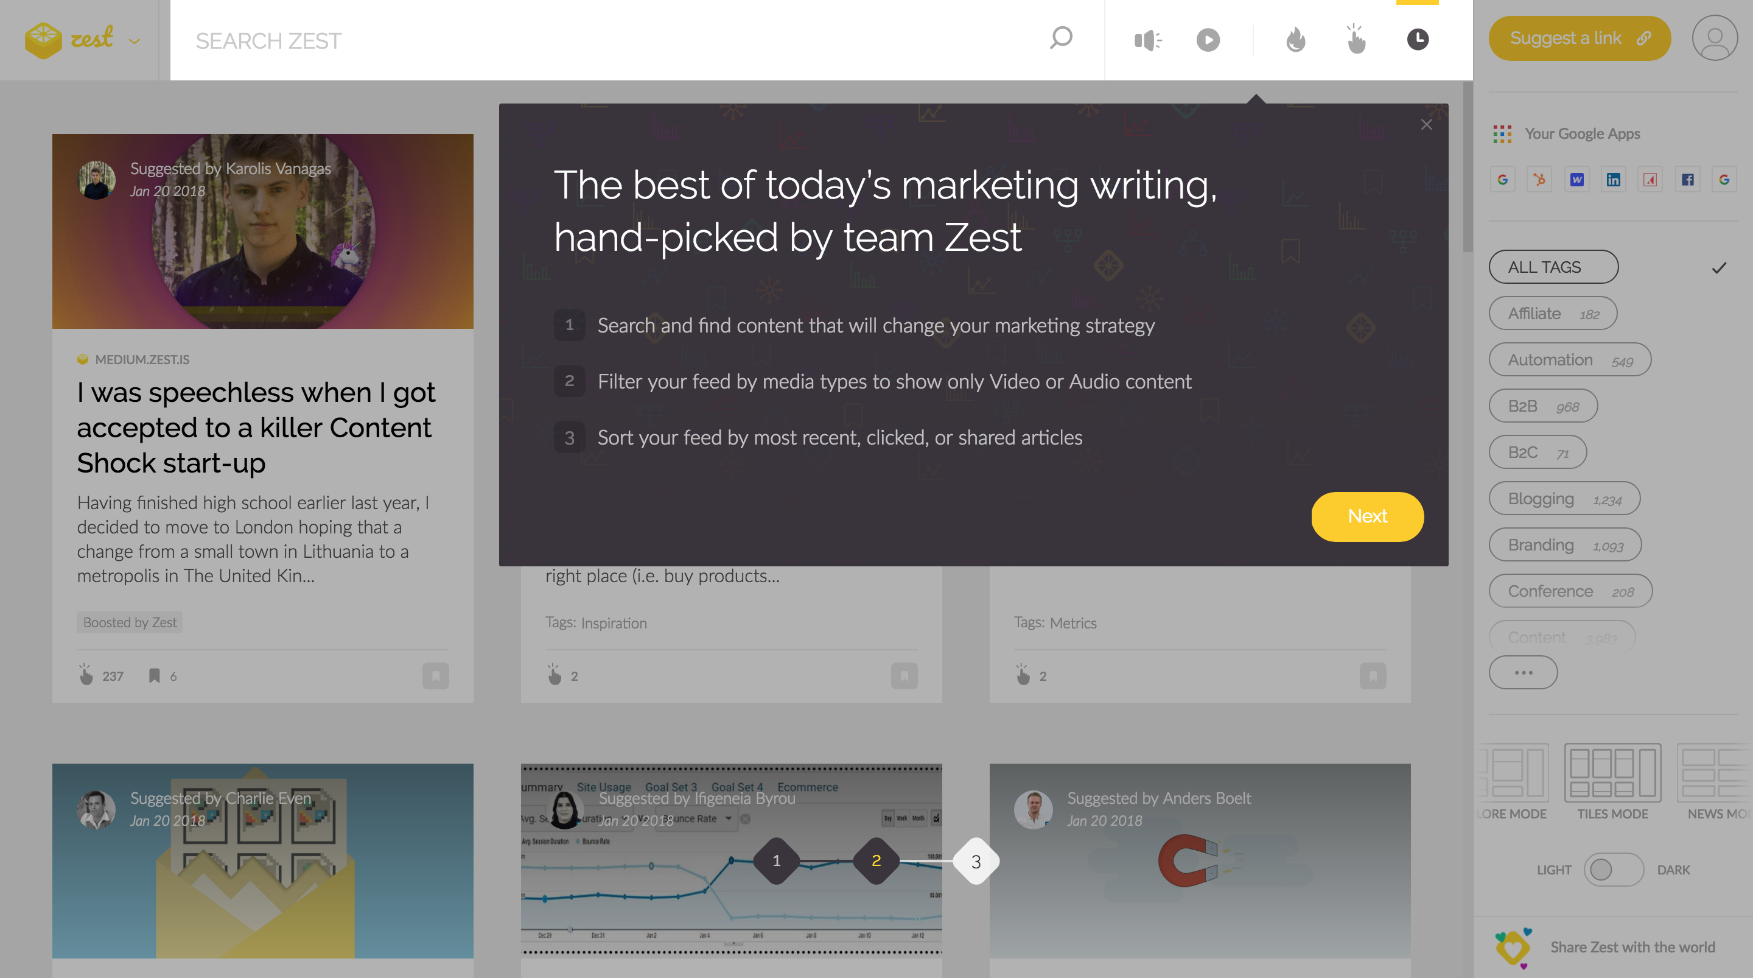Sort feed by most recent clock icon
Image resolution: width=1753 pixels, height=978 pixels.
(1418, 40)
